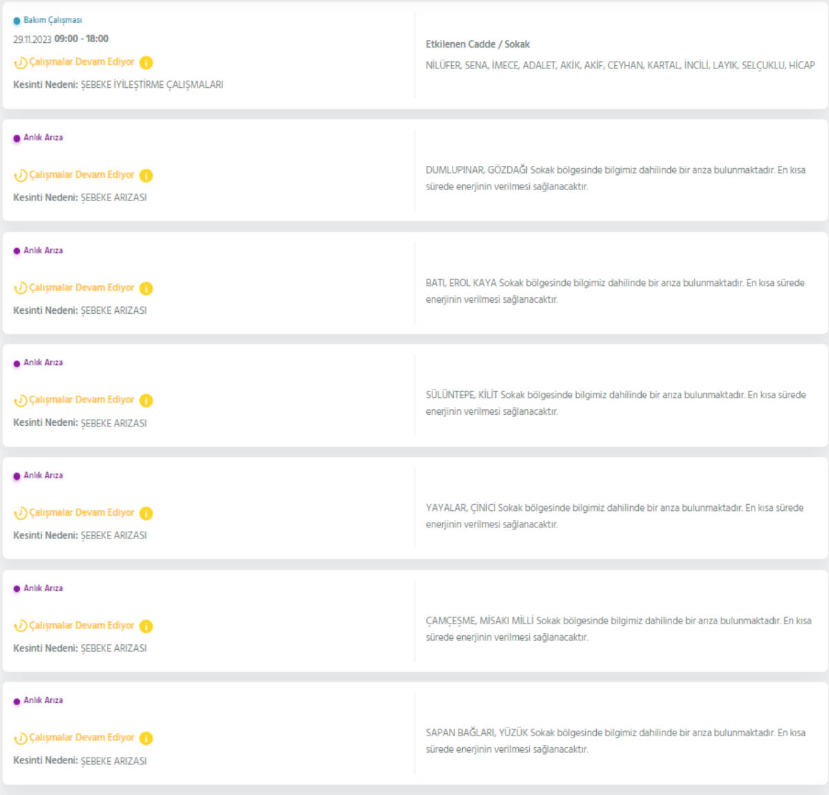Click the clock status icon in the DUMLUPINAR card

(x=21, y=176)
